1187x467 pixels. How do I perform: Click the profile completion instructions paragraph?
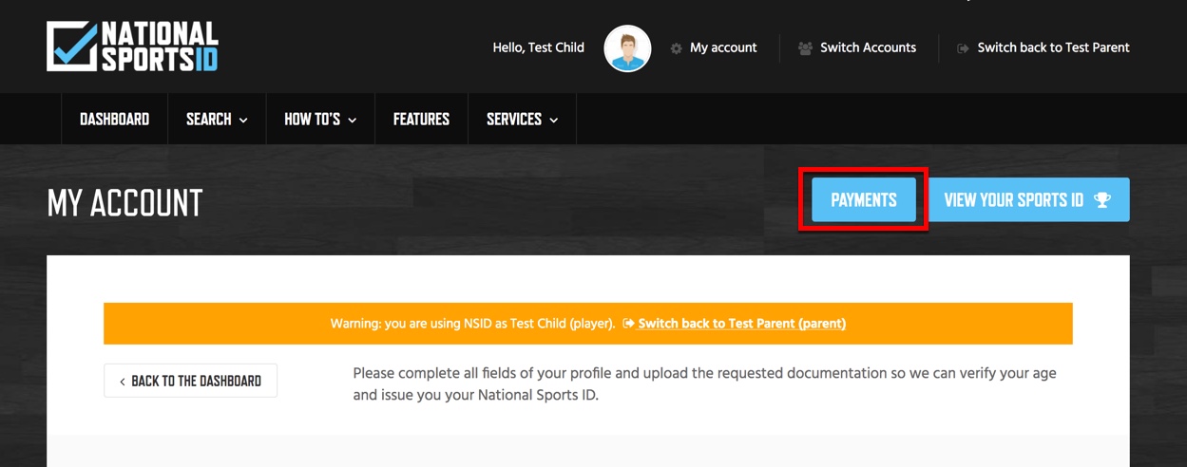point(704,383)
